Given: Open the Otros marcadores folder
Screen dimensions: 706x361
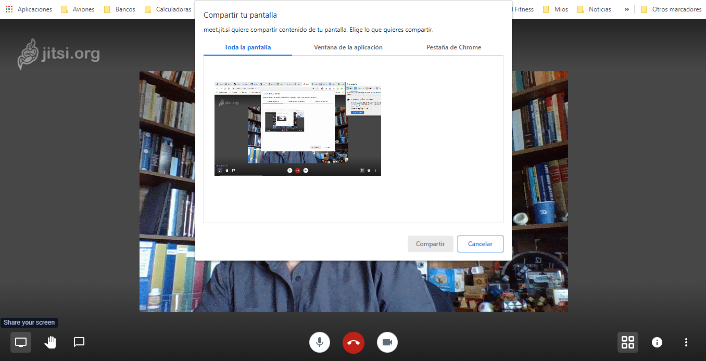Looking at the screenshot, I should (671, 9).
